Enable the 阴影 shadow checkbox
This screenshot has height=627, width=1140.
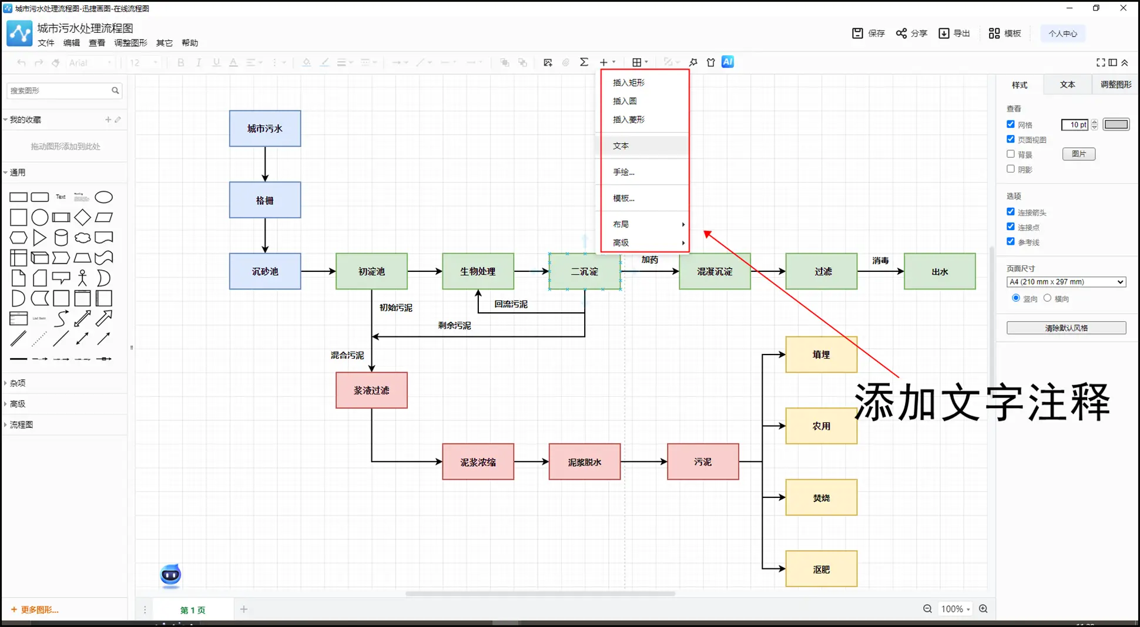(x=1011, y=168)
